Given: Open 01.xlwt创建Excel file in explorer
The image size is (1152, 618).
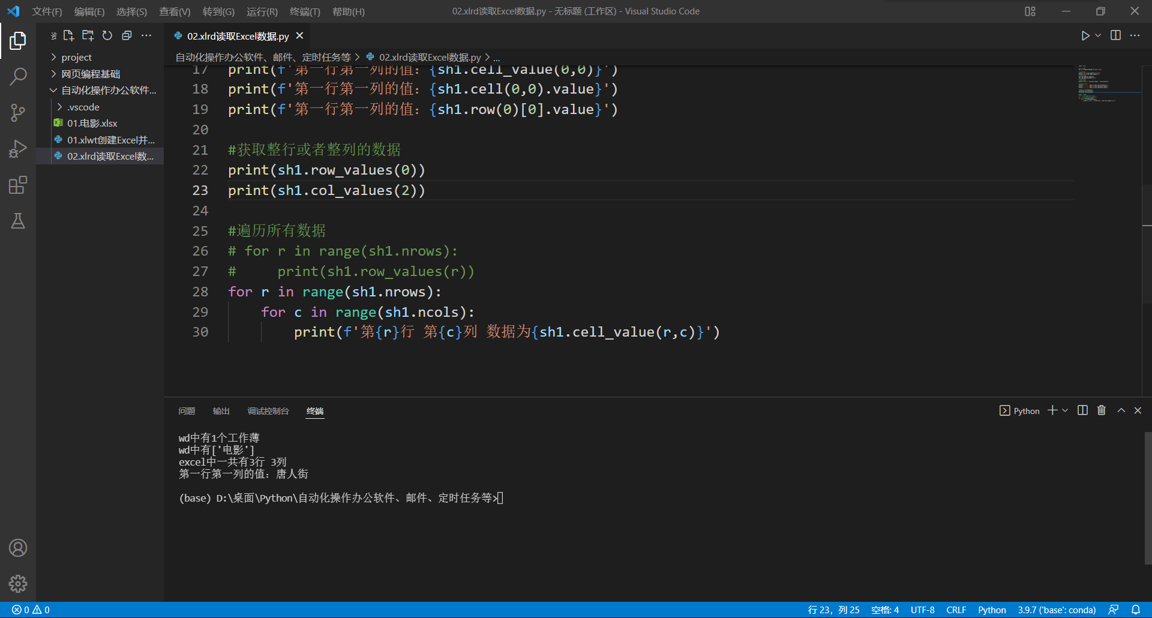Looking at the screenshot, I should pos(100,140).
